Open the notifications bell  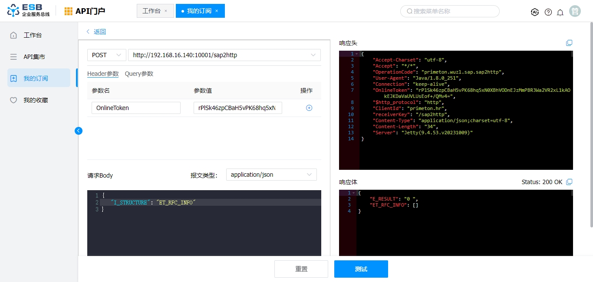pos(560,12)
